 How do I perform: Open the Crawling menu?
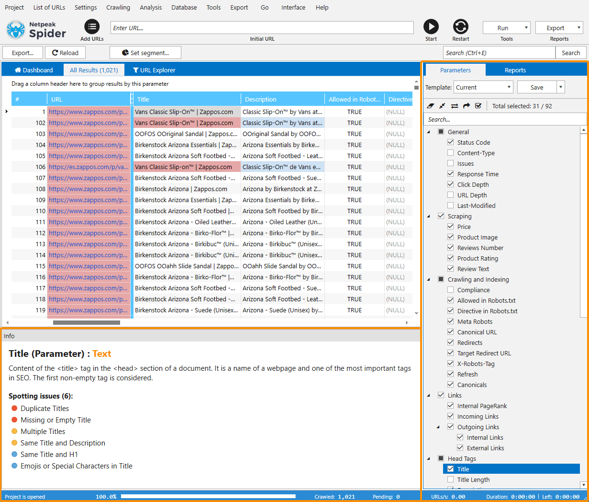pos(118,7)
